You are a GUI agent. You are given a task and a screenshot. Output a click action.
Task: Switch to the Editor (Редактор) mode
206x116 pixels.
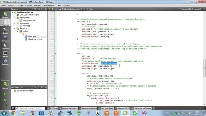tap(5, 23)
